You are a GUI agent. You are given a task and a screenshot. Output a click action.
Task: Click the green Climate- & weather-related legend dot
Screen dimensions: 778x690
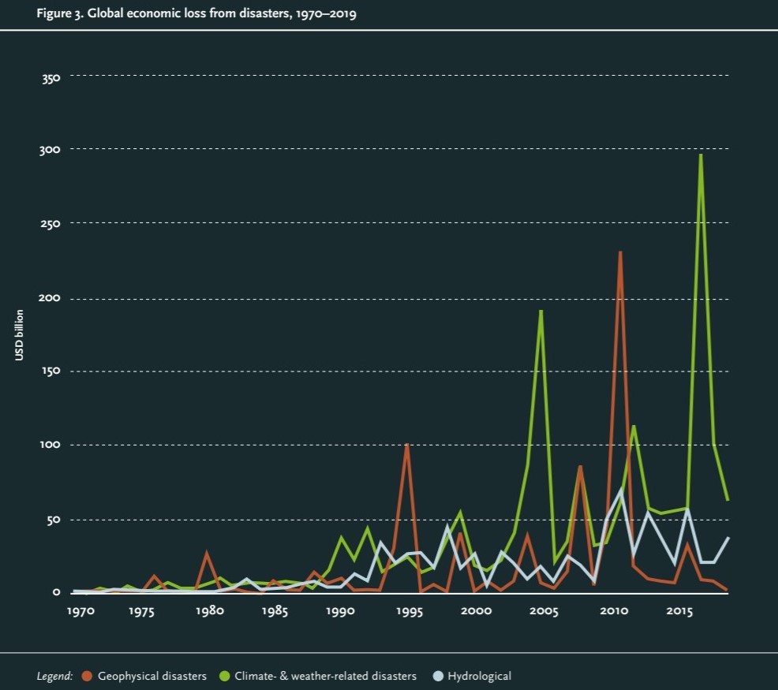pos(223,676)
